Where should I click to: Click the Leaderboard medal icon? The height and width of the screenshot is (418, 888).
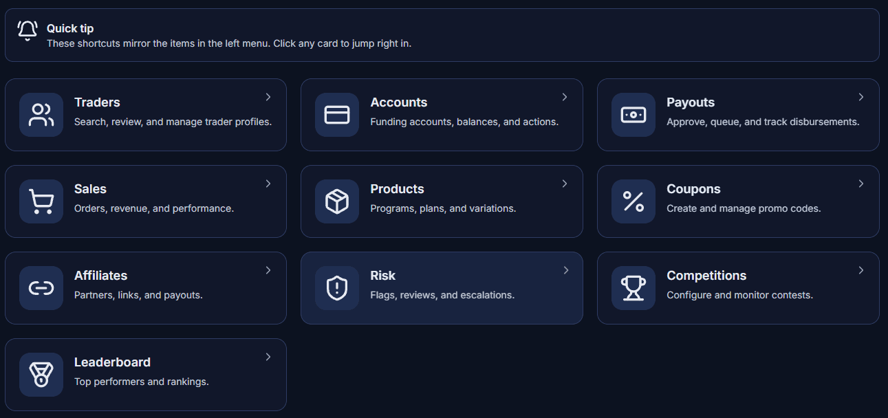41,374
